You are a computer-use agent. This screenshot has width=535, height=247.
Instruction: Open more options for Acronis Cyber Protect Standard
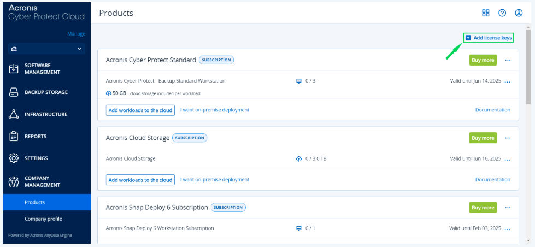508,61
